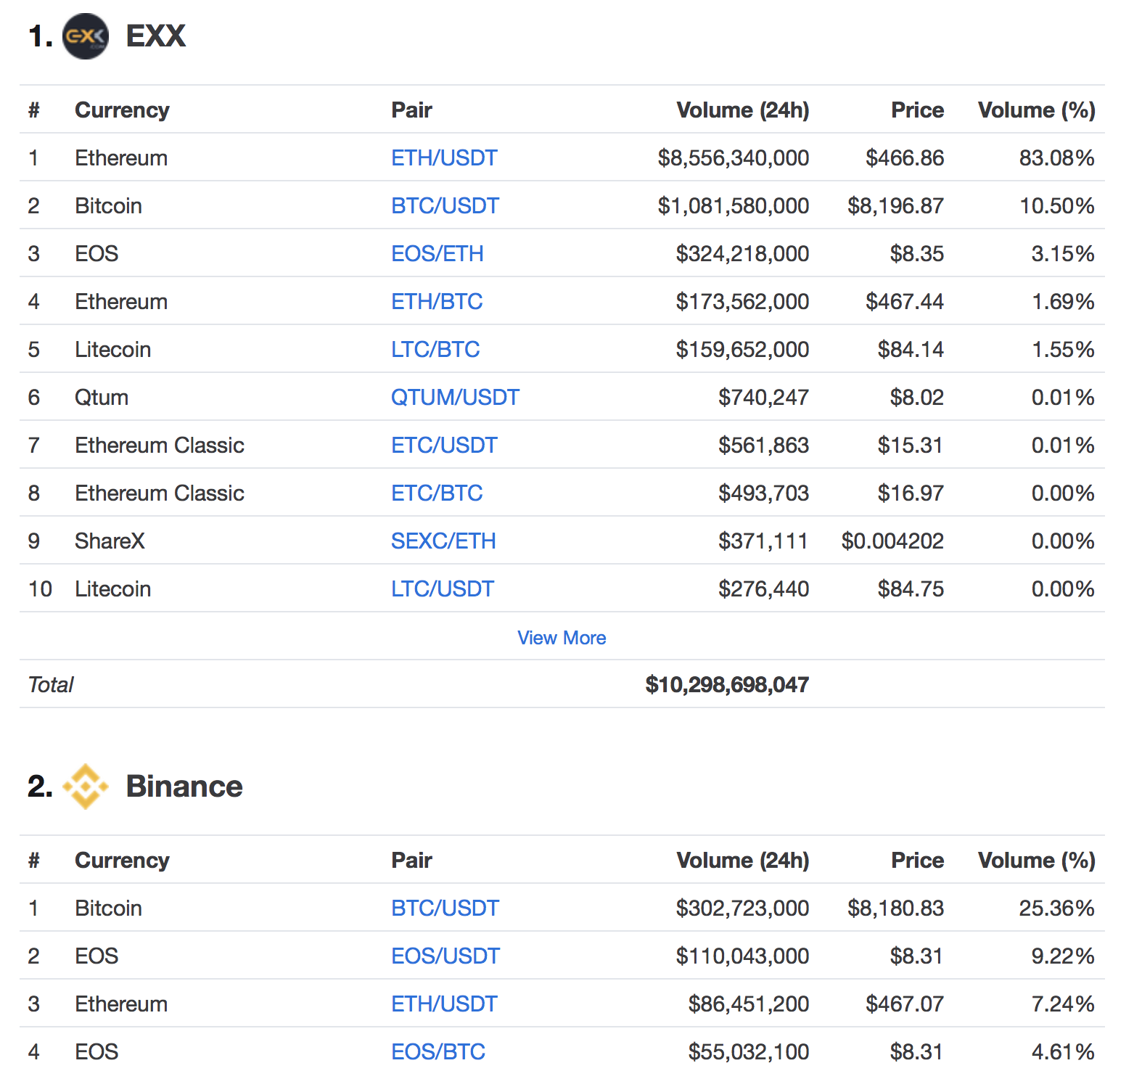Open the BTC/USDT pair on EXX

tap(445, 205)
